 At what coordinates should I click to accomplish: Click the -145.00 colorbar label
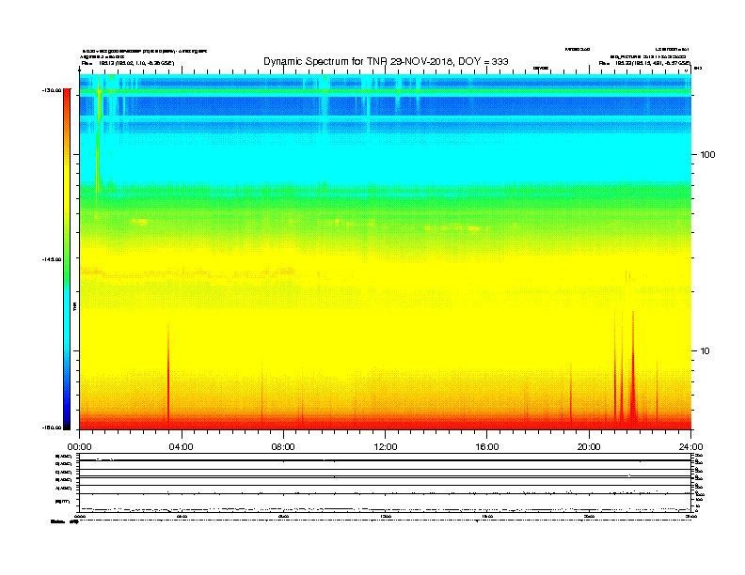click(x=52, y=259)
